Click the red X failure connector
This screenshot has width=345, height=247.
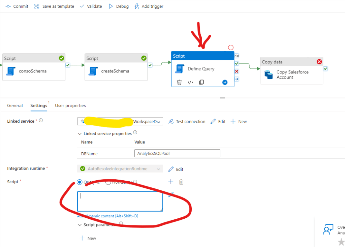click(x=237, y=71)
